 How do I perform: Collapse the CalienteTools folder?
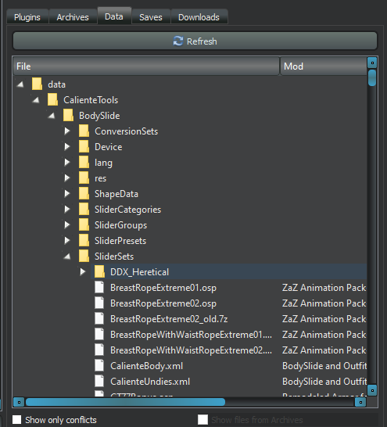[36, 100]
